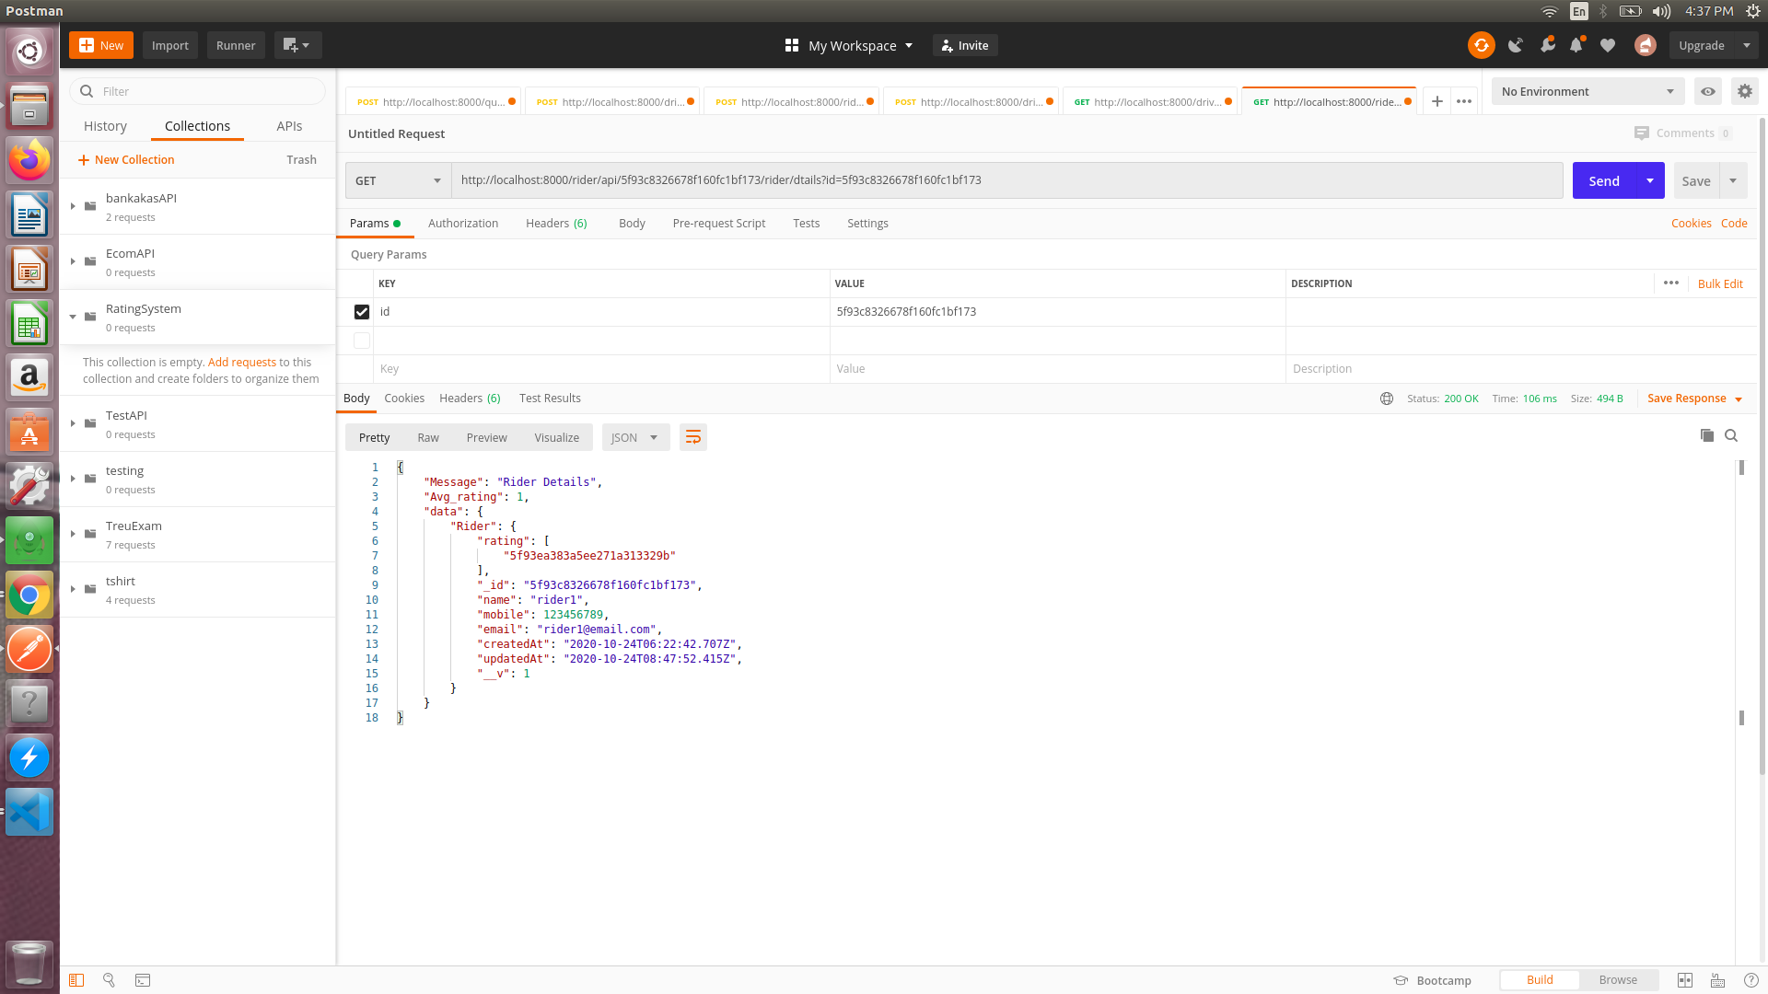Open the notifications bell
Screen dimensions: 1768x994
click(x=1576, y=45)
